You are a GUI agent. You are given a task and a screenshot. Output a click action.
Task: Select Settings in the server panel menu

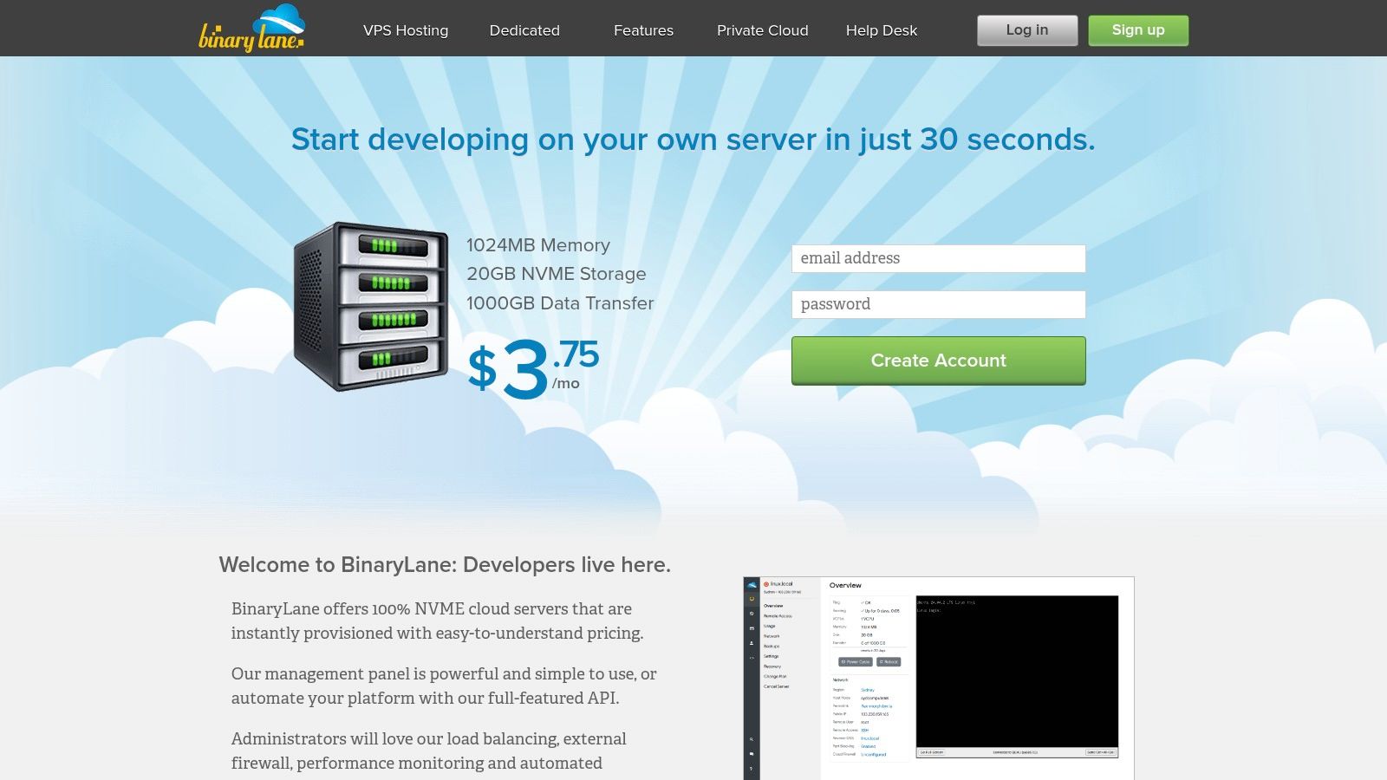tap(772, 656)
